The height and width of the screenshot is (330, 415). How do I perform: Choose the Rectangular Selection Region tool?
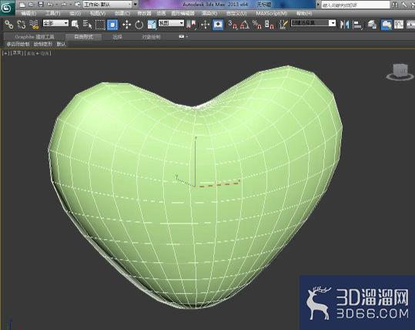point(100,25)
